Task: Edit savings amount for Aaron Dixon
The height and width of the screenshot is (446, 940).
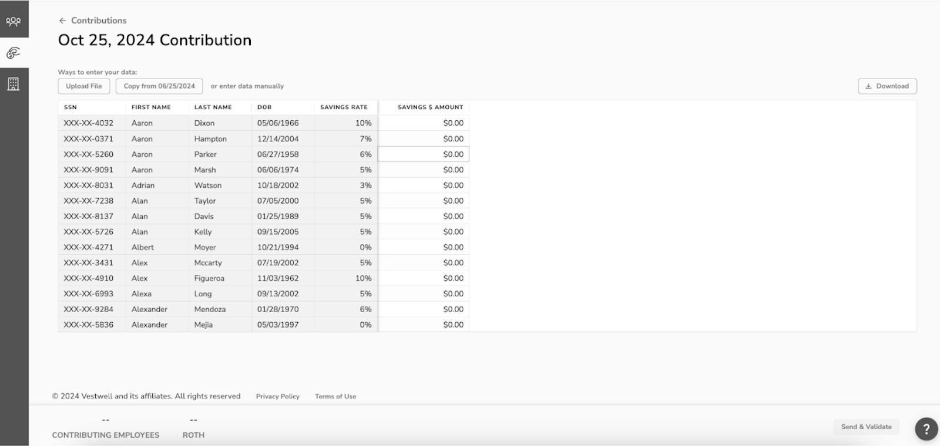Action: pyautogui.click(x=424, y=123)
